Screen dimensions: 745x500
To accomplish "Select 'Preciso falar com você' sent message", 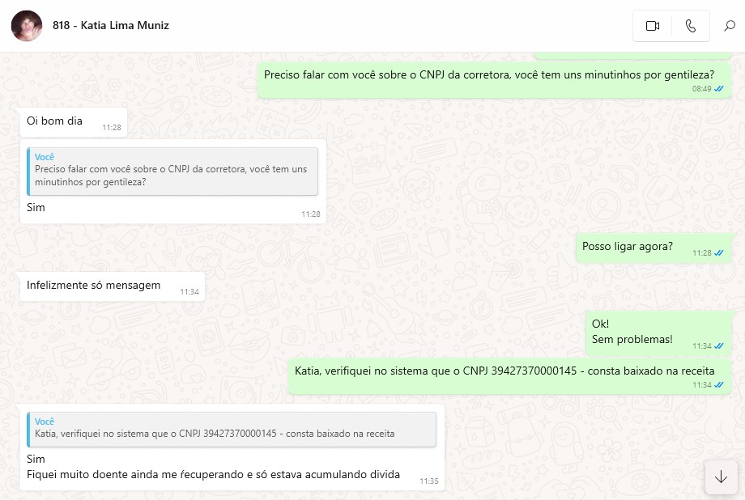I will pos(494,80).
